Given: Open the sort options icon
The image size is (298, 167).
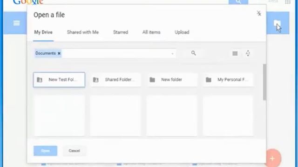Looking at the screenshot, I should click(x=248, y=53).
